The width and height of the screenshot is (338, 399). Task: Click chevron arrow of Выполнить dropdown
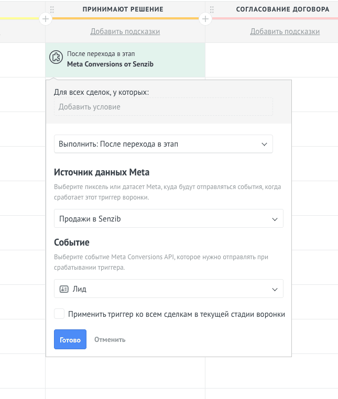coord(265,145)
